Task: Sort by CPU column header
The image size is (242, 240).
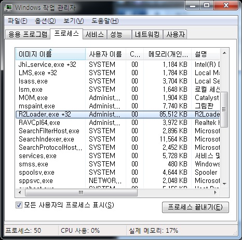Action: [x=135, y=54]
